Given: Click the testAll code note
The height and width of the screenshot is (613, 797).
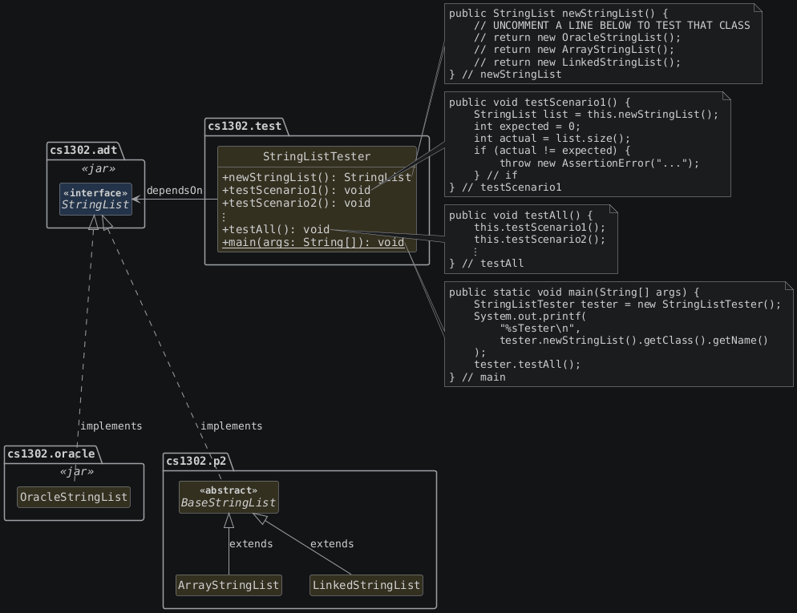Looking at the screenshot, I should pyautogui.click(x=531, y=240).
